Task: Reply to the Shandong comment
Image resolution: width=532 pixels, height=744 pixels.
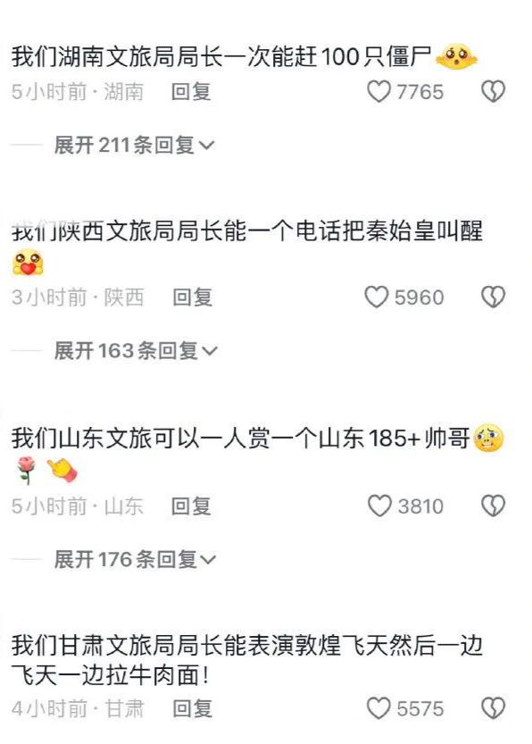Action: point(191,506)
